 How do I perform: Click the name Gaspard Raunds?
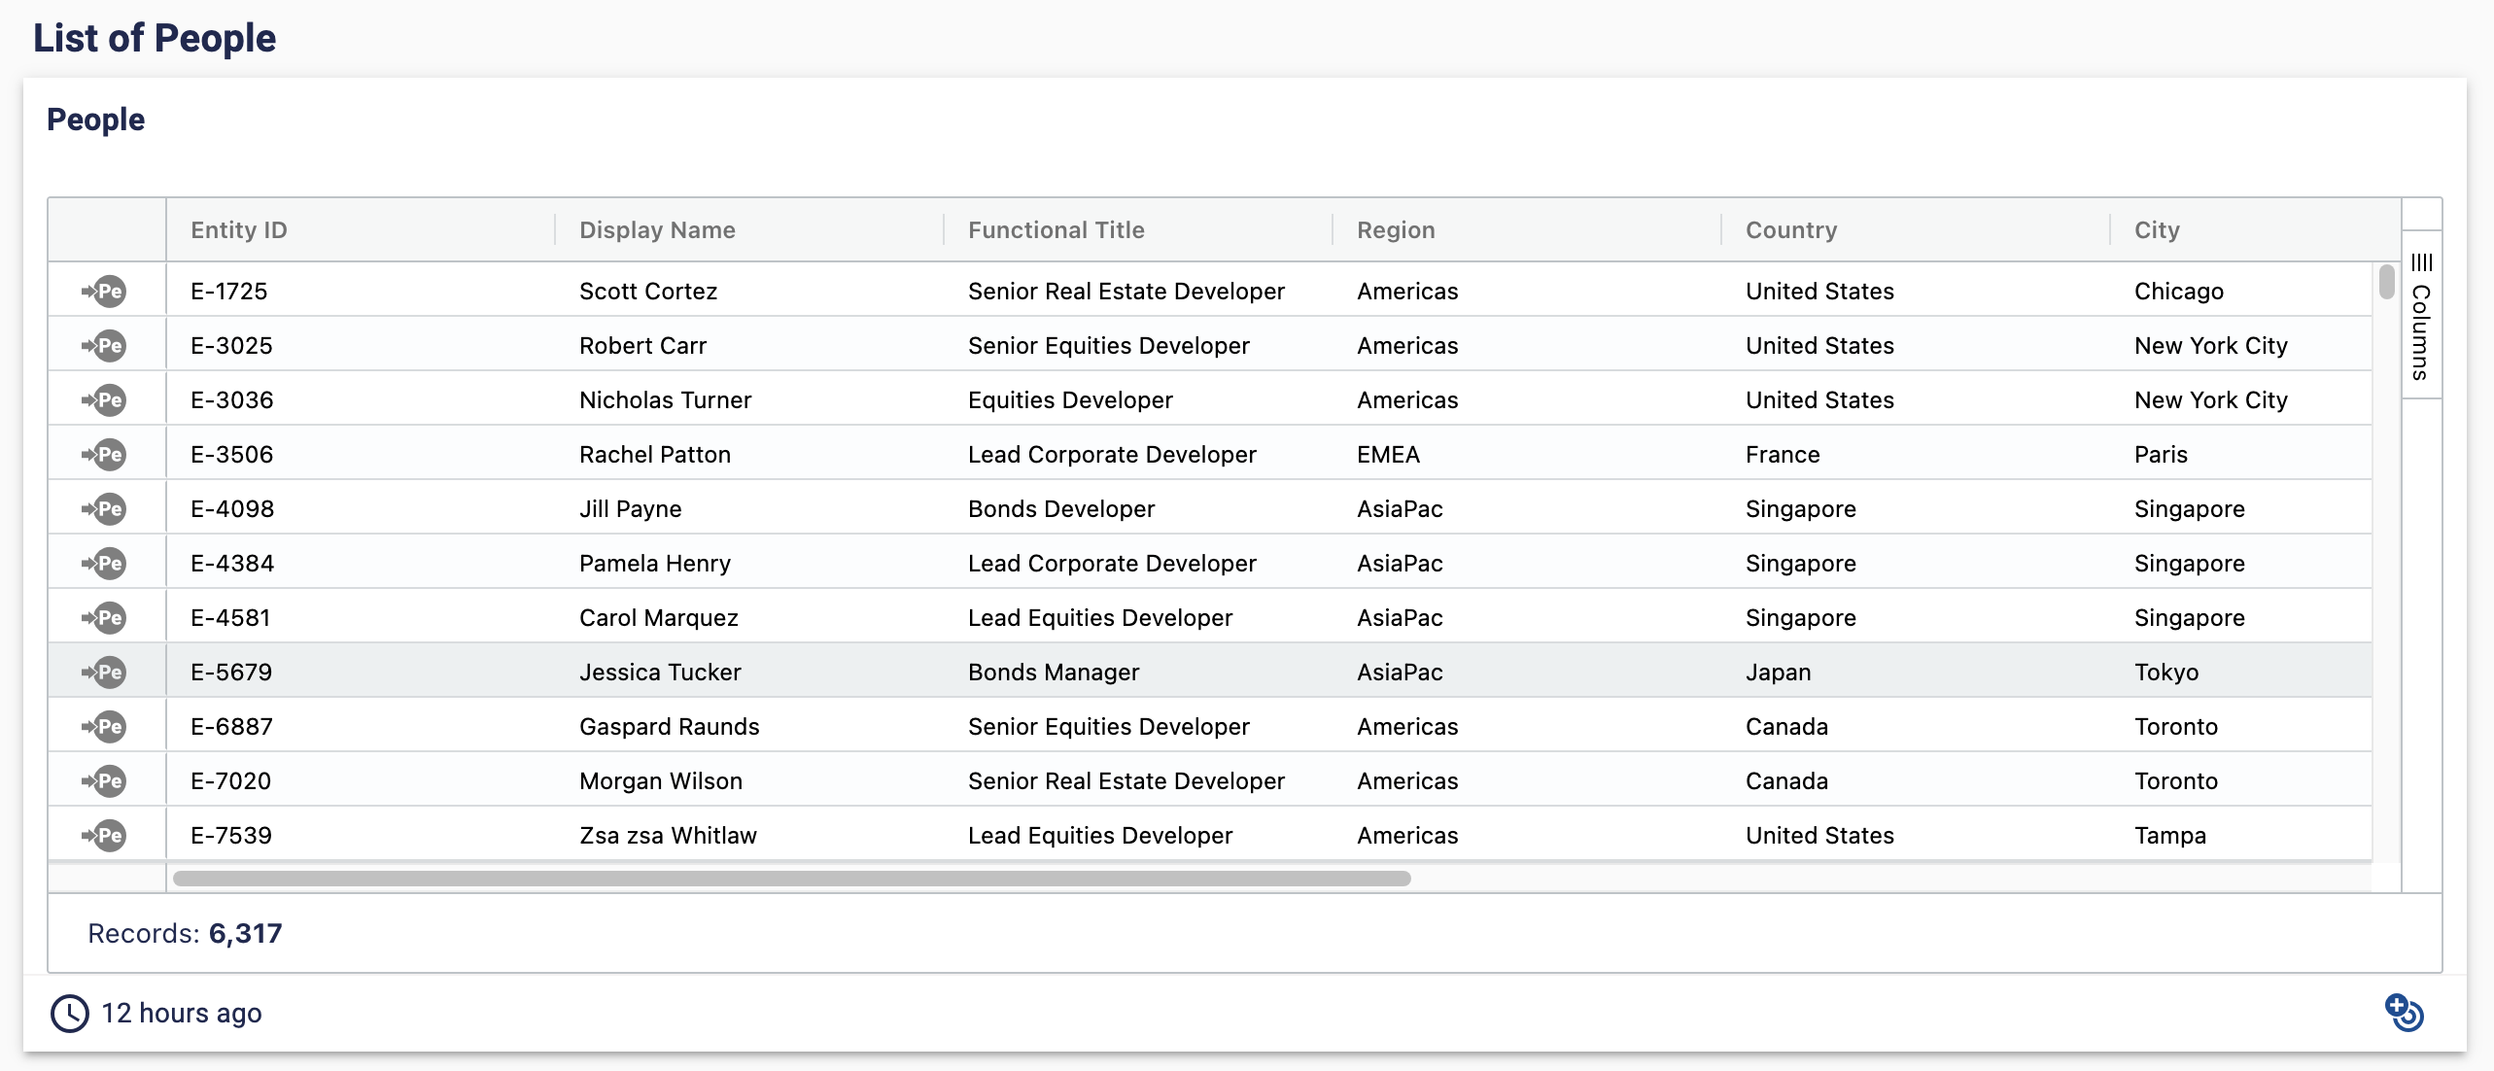670,726
